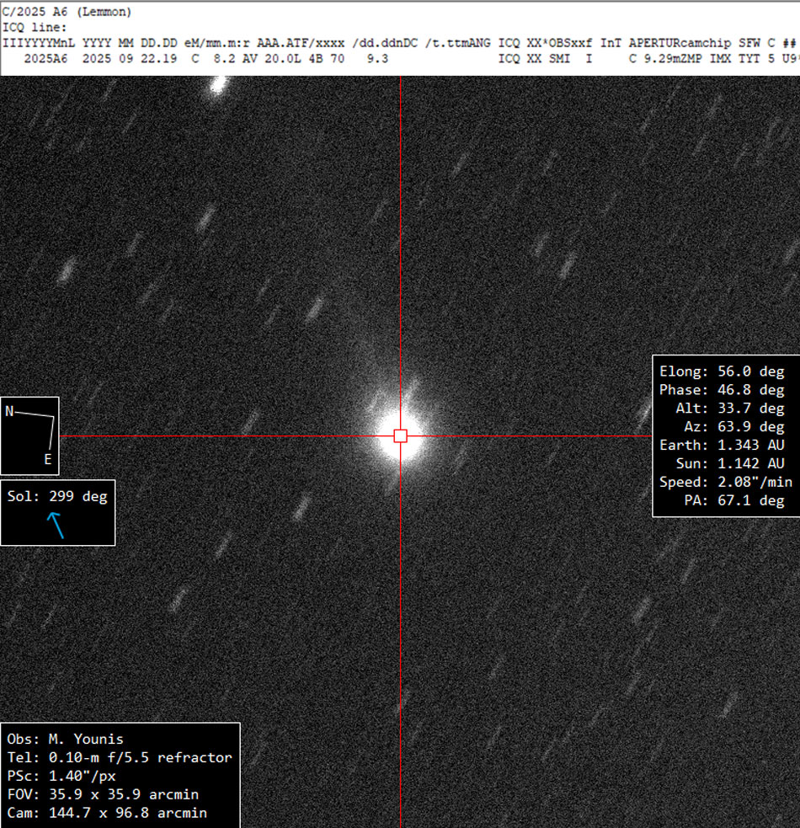Click the vertical red crosshair line near the top
Screen dimensions: 800x828
coord(401,126)
